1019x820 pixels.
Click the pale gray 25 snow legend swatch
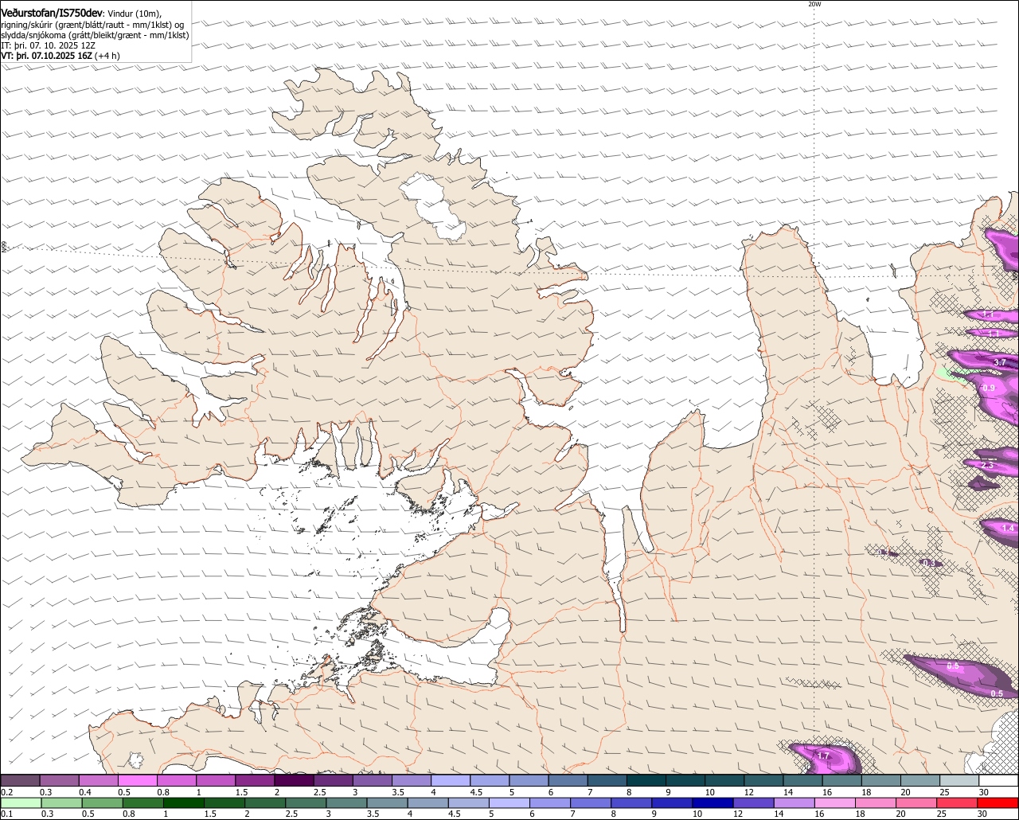coord(959,781)
